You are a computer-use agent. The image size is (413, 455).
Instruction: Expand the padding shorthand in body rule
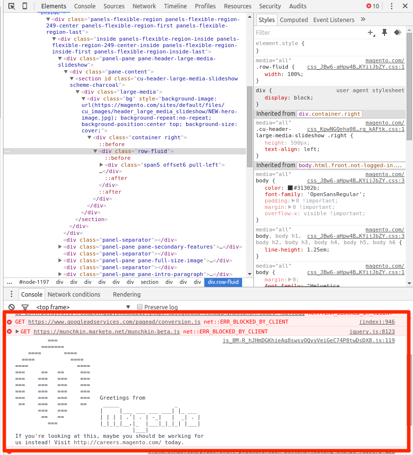293,201
